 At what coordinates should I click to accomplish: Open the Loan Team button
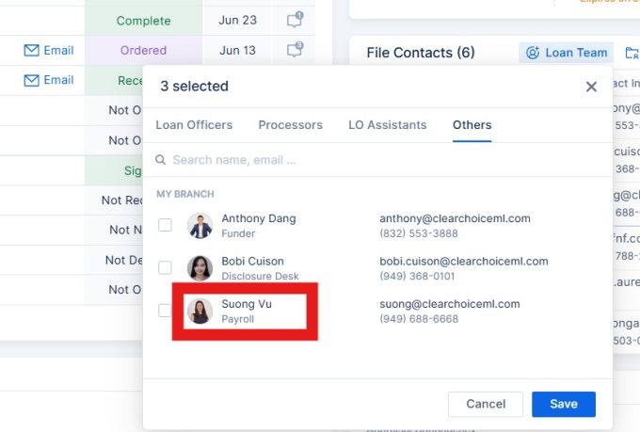566,53
